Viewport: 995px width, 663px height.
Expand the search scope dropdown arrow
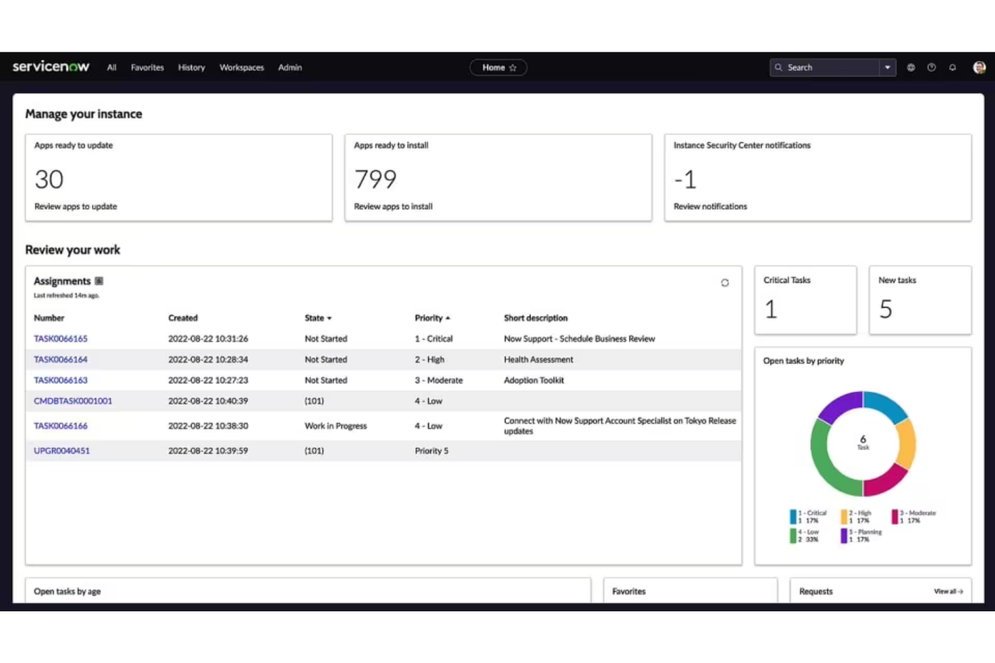point(887,67)
